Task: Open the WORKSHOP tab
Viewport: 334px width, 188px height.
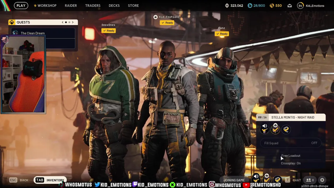Action: click(x=45, y=5)
